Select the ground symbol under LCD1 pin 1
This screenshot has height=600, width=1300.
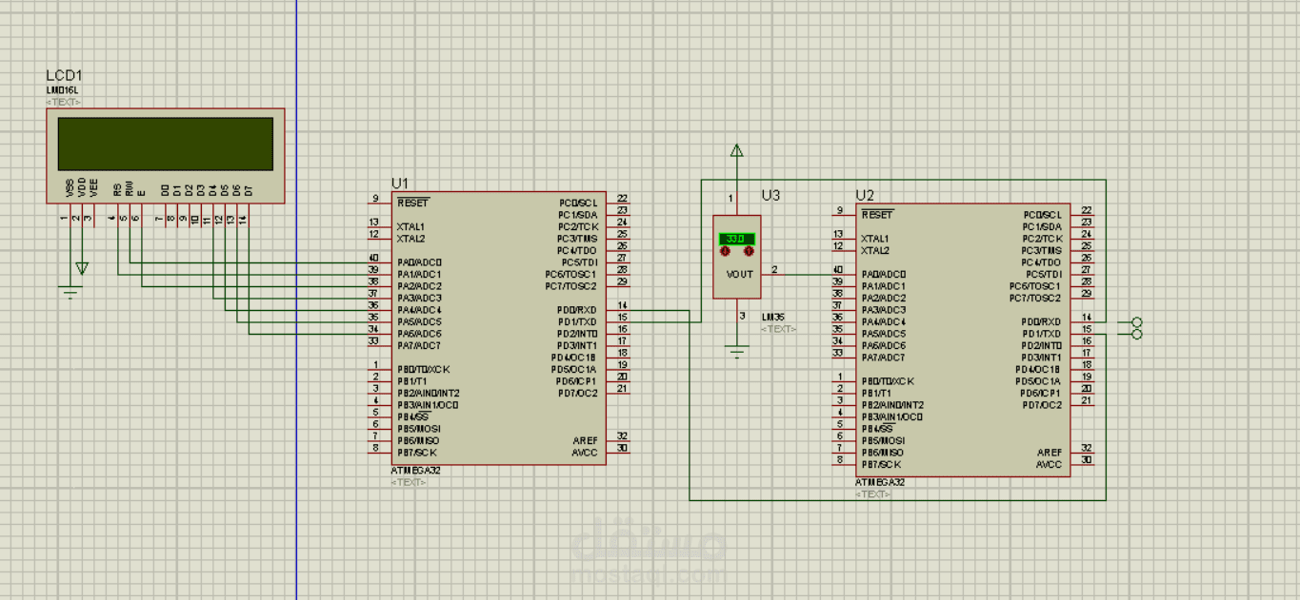pos(71,293)
